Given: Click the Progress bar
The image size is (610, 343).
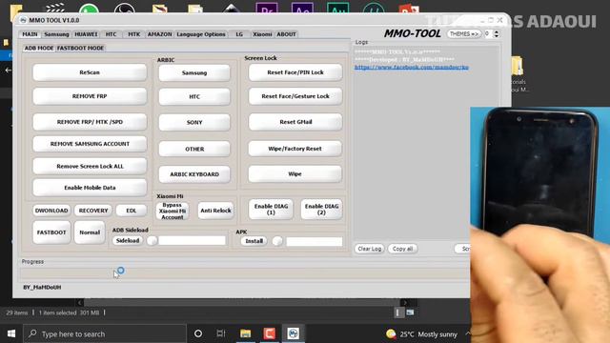Looking at the screenshot, I should [x=244, y=273].
